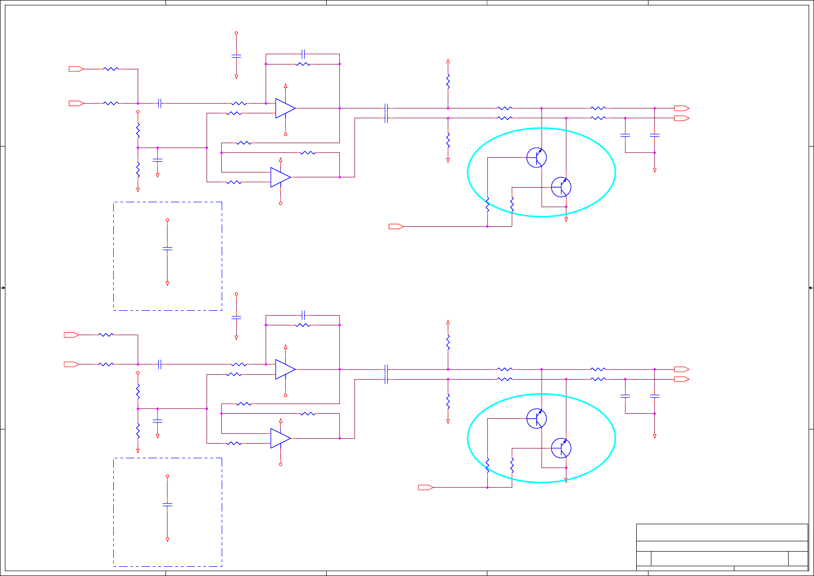This screenshot has width=814, height=576.
Task: Click the dual output coupling capacitor in the top circuit
Action: pos(386,113)
